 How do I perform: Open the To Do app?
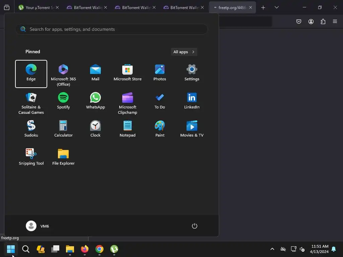coord(160,101)
